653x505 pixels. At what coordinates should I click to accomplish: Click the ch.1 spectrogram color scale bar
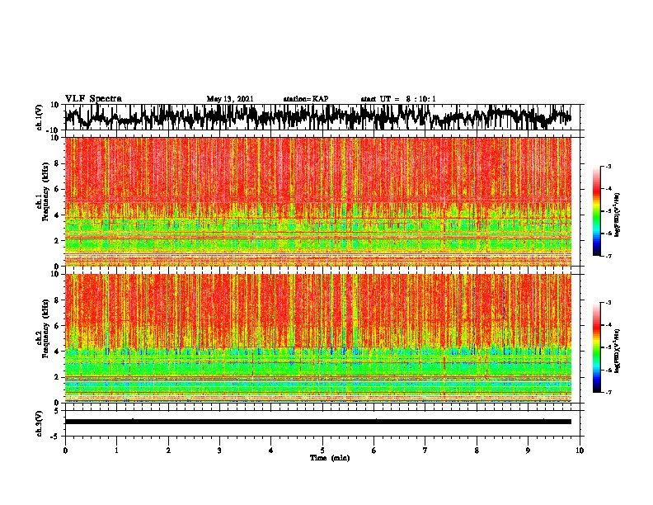click(x=597, y=211)
